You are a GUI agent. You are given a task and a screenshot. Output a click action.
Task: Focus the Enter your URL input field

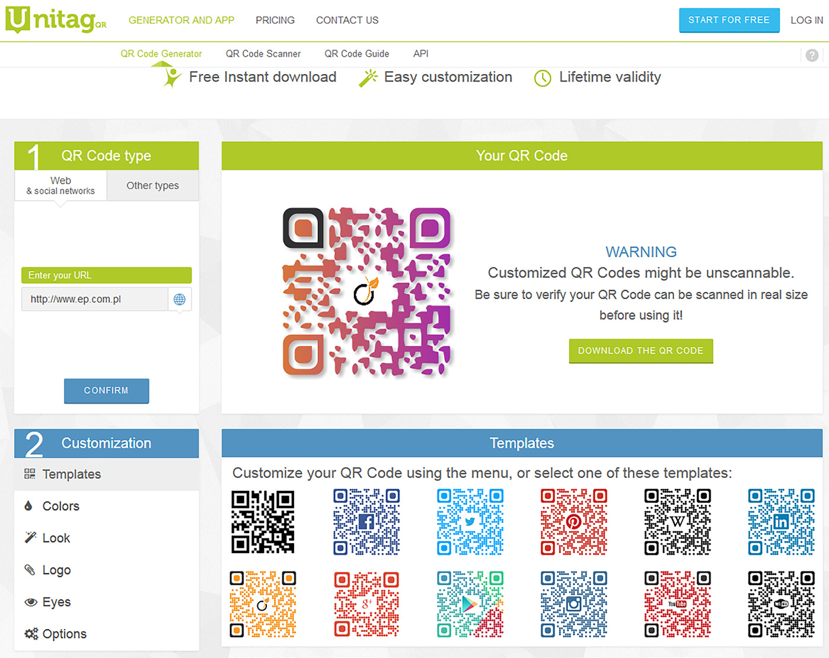click(x=95, y=299)
